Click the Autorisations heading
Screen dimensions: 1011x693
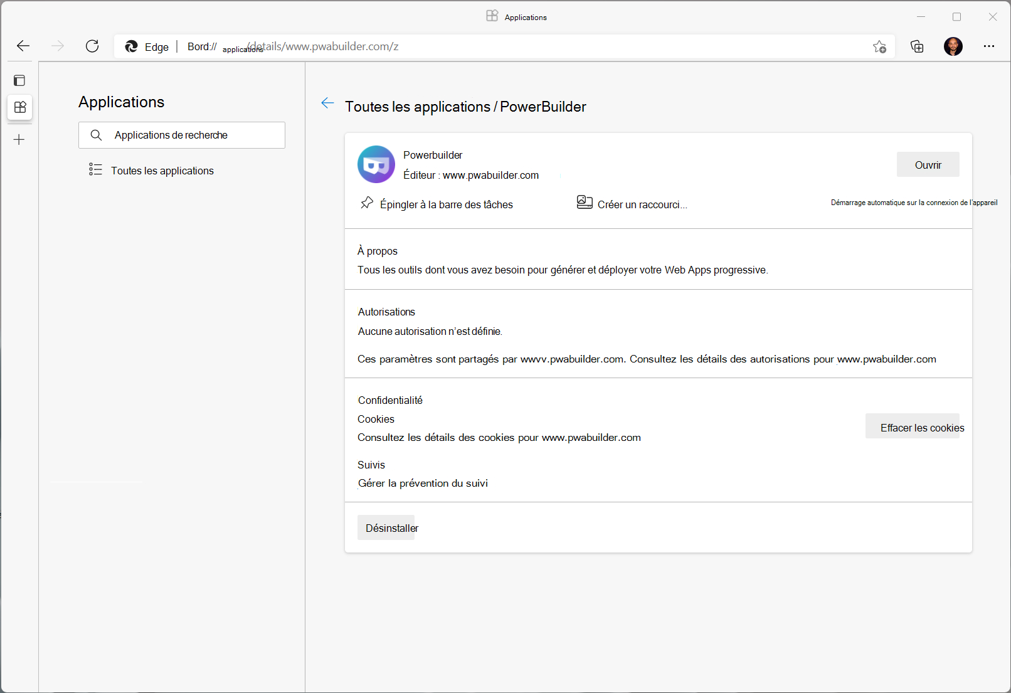[x=386, y=312]
